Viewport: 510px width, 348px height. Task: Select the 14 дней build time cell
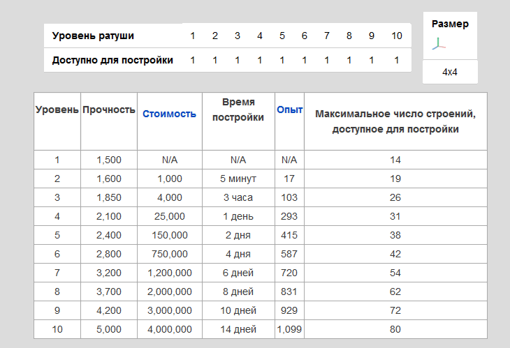coord(238,329)
